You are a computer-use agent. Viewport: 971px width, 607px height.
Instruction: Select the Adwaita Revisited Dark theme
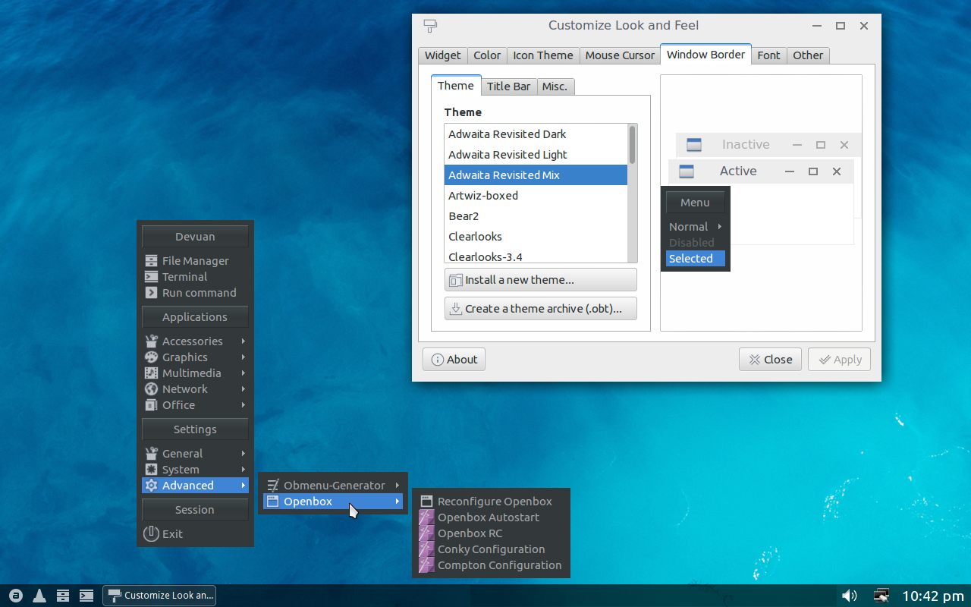[x=536, y=134]
